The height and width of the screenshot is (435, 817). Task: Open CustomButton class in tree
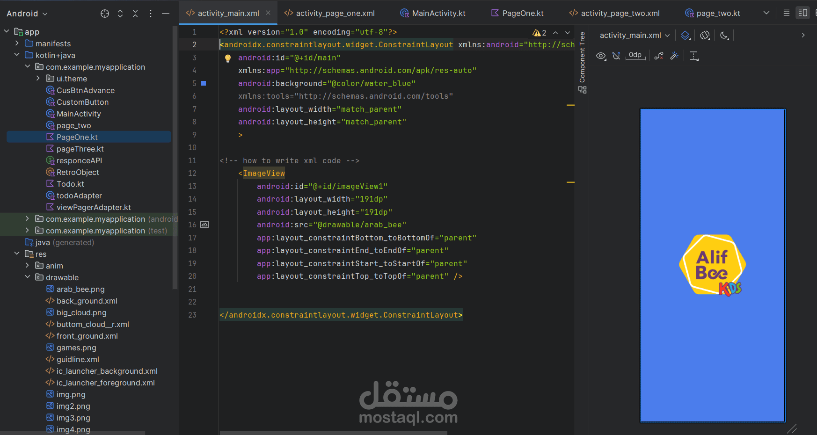coord(77,102)
